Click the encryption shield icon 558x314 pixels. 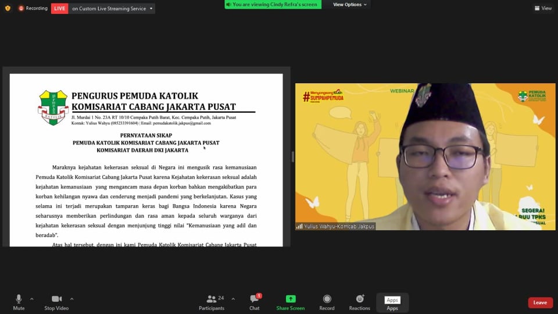click(x=8, y=8)
